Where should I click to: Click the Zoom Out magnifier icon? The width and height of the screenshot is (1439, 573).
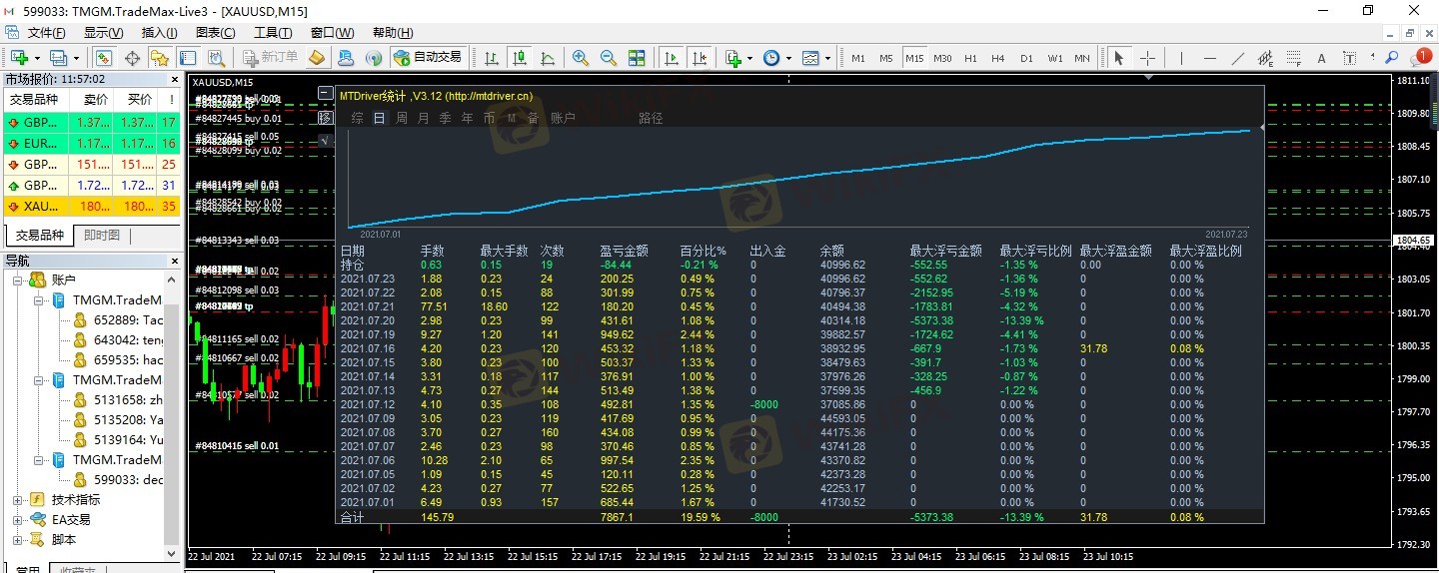pyautogui.click(x=608, y=58)
